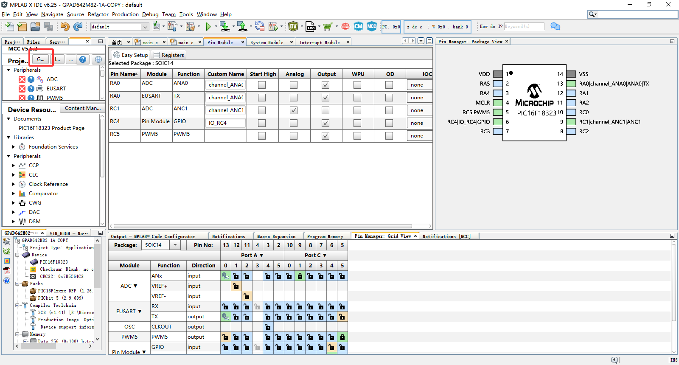Click the shopping cart icon
The width and height of the screenshot is (679, 365).
327,27
